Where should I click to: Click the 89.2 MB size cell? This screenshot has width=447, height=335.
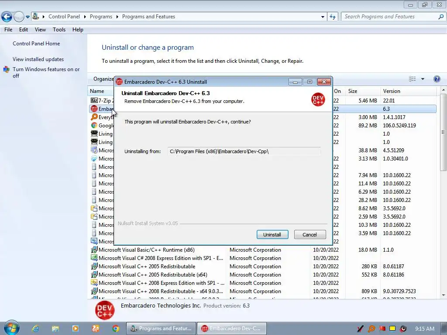368,125
